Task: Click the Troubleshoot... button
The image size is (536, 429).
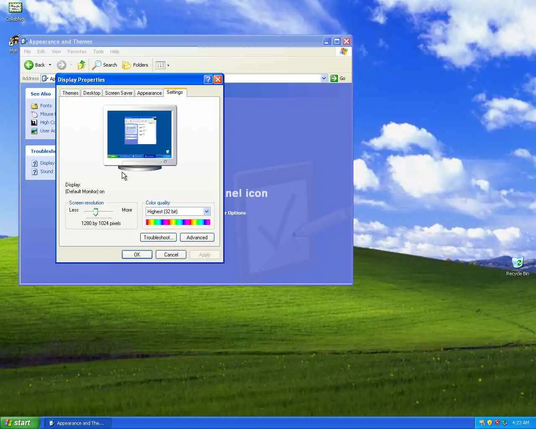Action: point(158,238)
